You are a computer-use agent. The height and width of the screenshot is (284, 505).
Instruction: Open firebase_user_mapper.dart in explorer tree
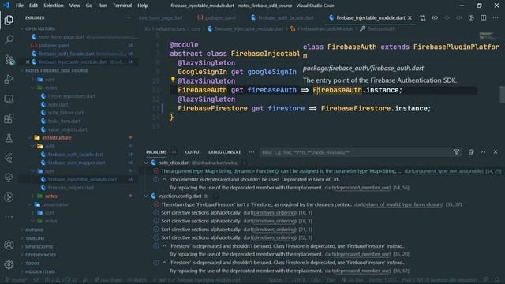[x=77, y=163]
